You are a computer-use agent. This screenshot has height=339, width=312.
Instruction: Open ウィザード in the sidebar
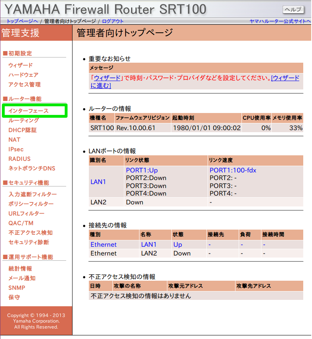20,65
